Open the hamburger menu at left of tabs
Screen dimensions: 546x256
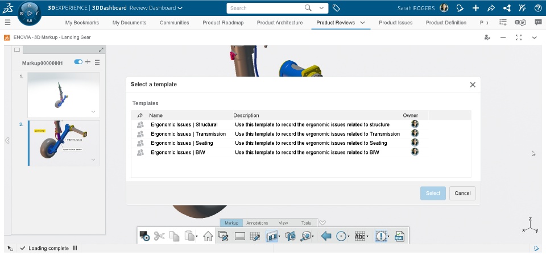7,23
